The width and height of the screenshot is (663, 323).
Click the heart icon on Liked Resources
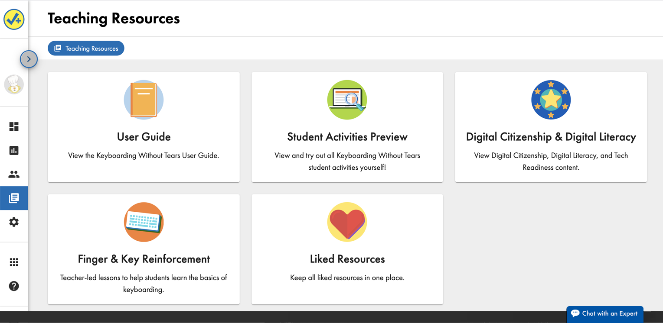347,222
